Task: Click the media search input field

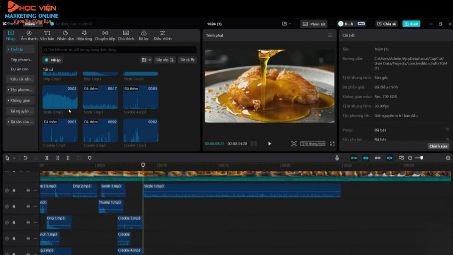Action: point(119,49)
